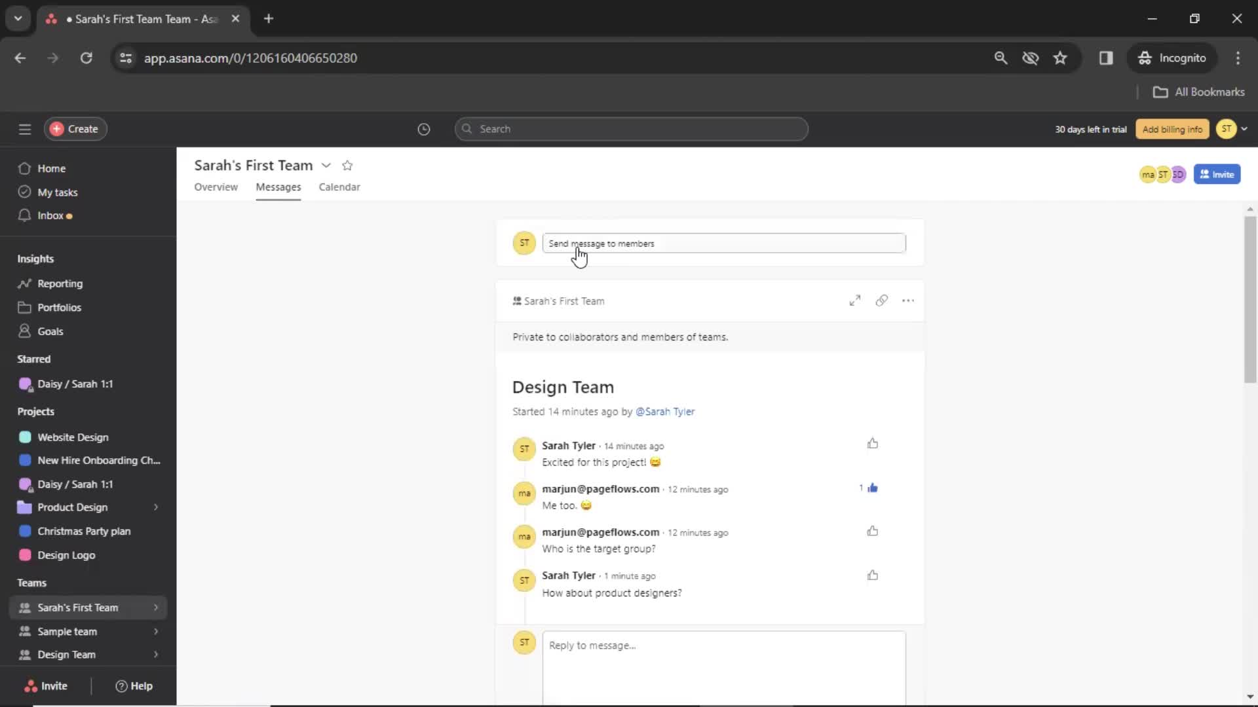Switch to the Overview tab
The image size is (1258, 707).
215,187
